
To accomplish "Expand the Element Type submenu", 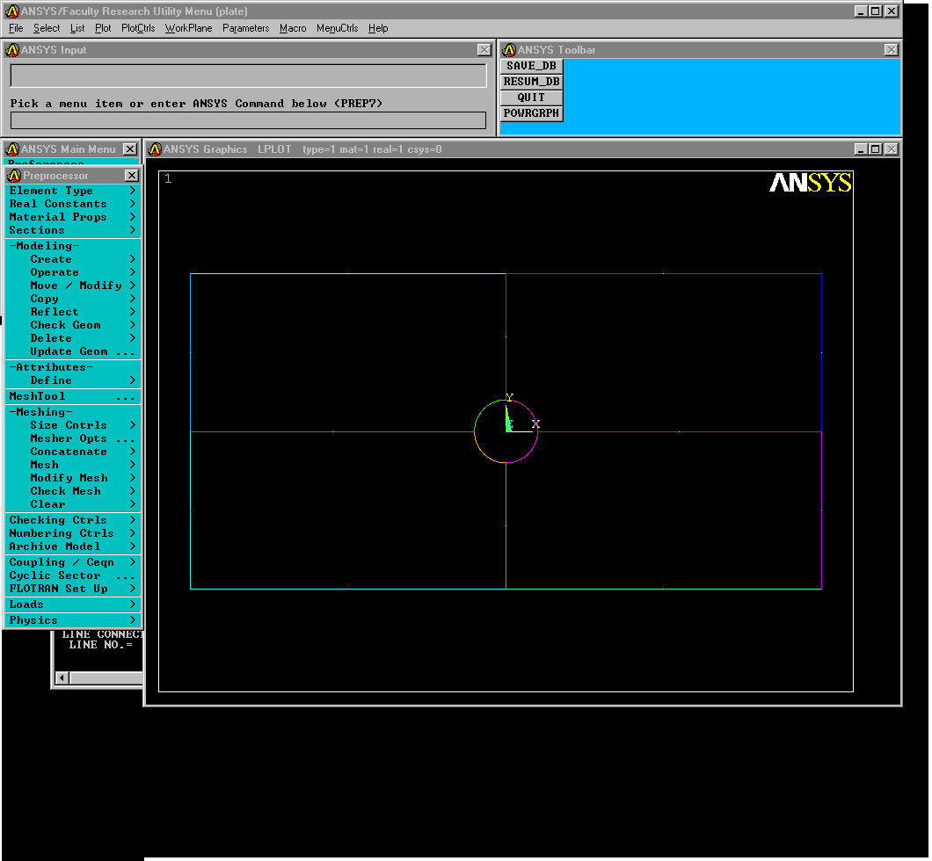I will [x=72, y=191].
